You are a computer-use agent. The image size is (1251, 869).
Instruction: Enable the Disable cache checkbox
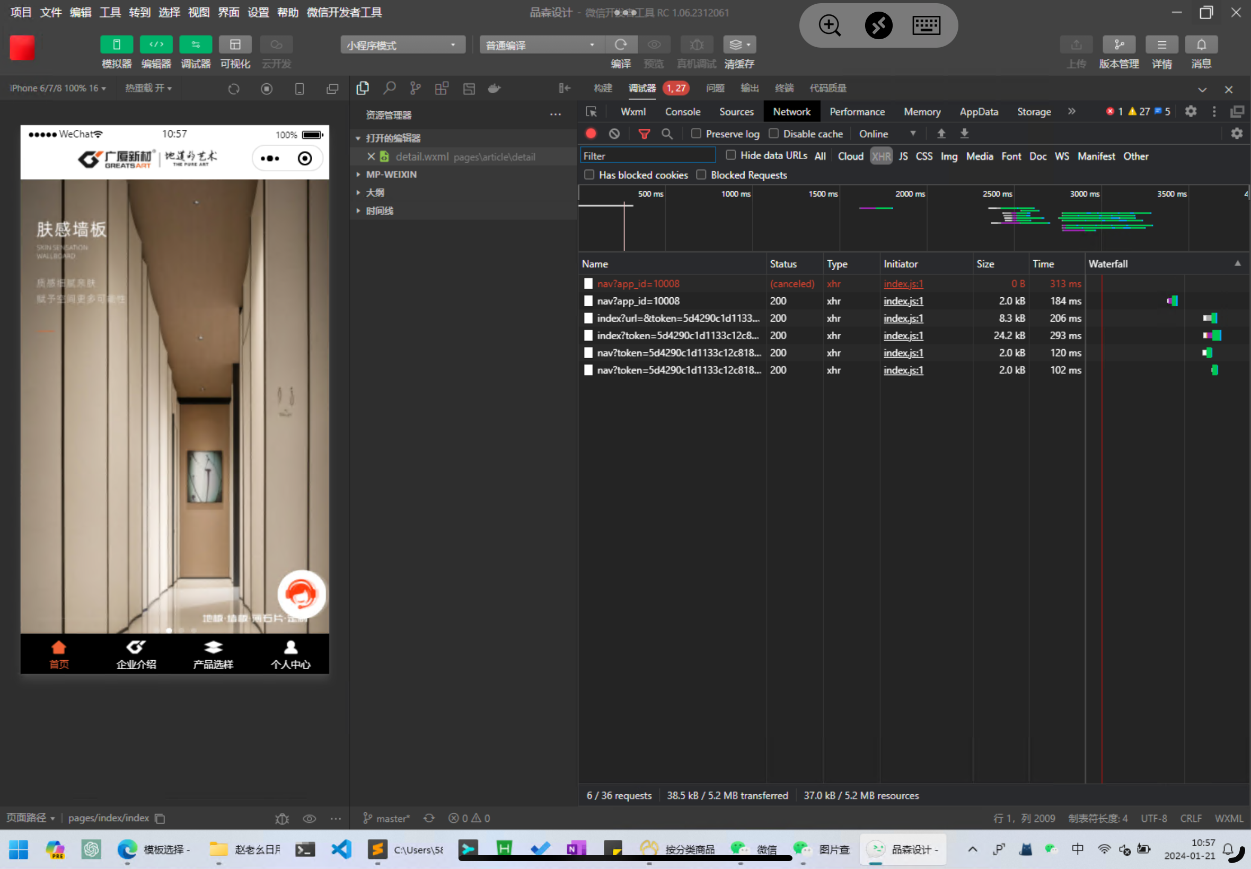point(773,134)
